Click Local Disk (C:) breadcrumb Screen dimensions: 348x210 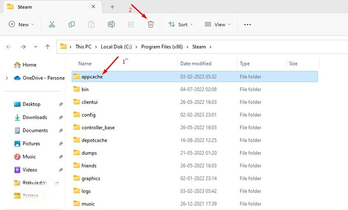coord(116,47)
